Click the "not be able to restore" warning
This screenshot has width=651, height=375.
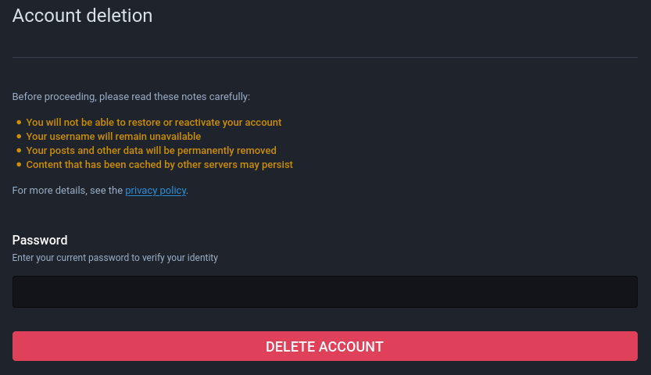pos(154,123)
